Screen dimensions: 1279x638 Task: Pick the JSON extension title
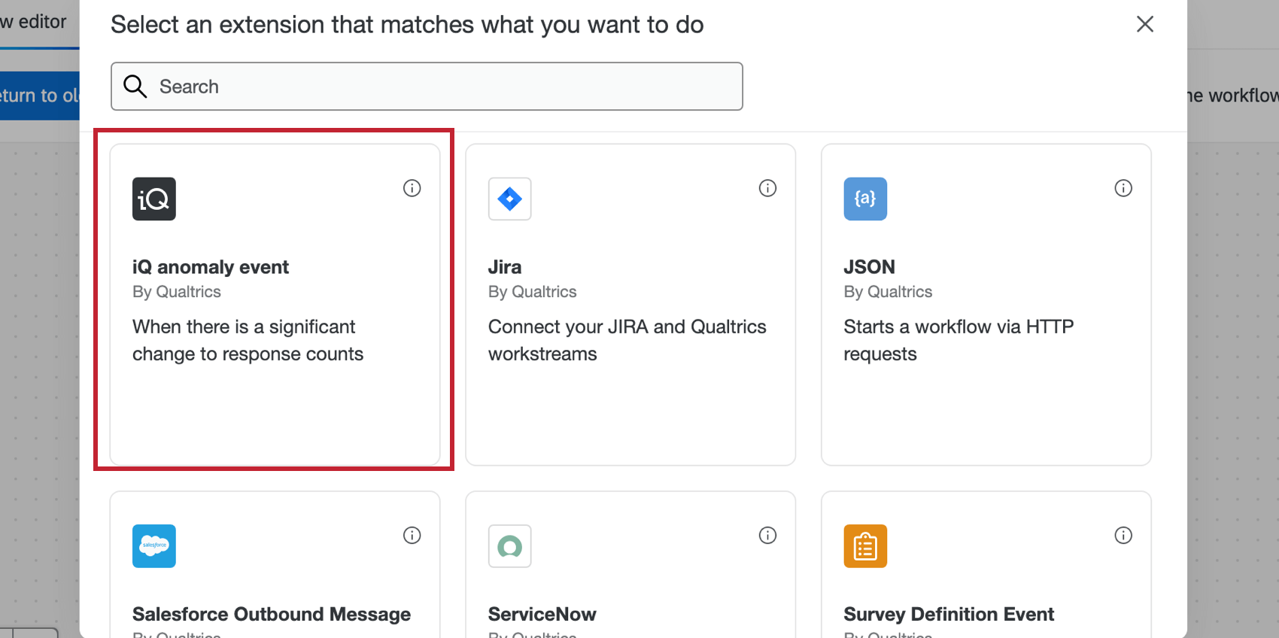point(869,267)
